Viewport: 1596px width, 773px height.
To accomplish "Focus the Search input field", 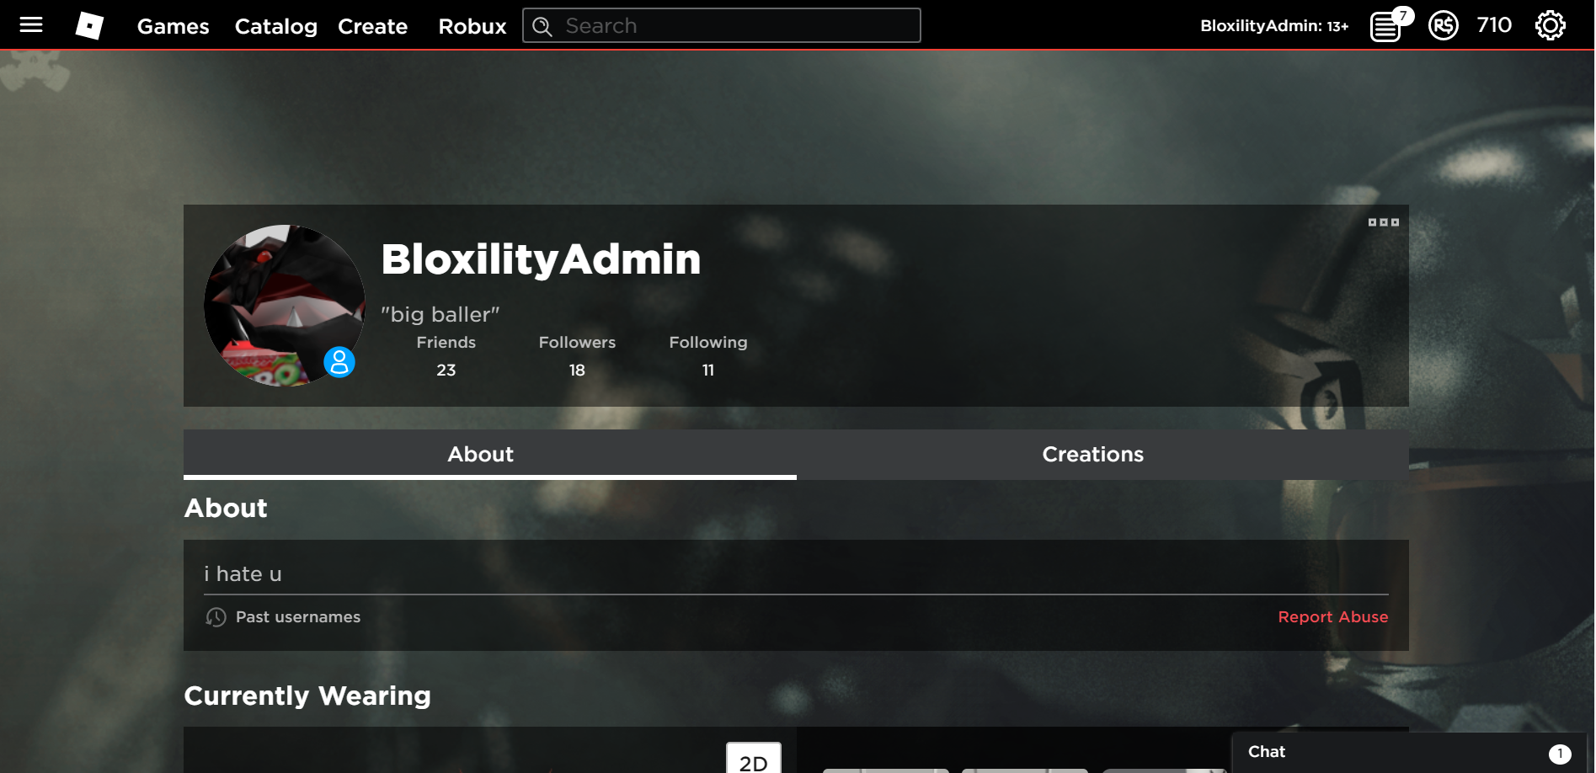I will click(722, 25).
